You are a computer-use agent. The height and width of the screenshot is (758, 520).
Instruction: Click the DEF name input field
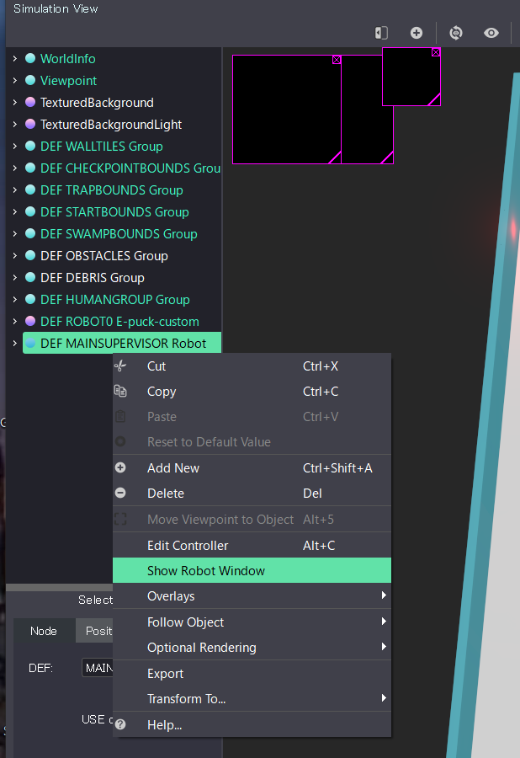tap(98, 668)
